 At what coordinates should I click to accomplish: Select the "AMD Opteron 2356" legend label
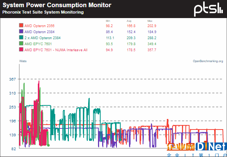39,26
